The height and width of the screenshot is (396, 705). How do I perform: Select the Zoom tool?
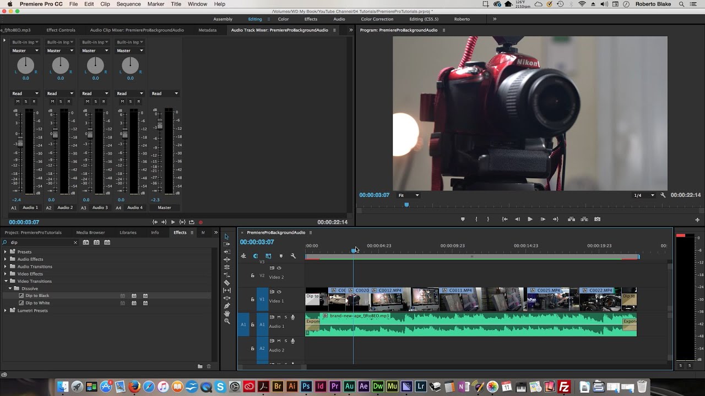(227, 321)
